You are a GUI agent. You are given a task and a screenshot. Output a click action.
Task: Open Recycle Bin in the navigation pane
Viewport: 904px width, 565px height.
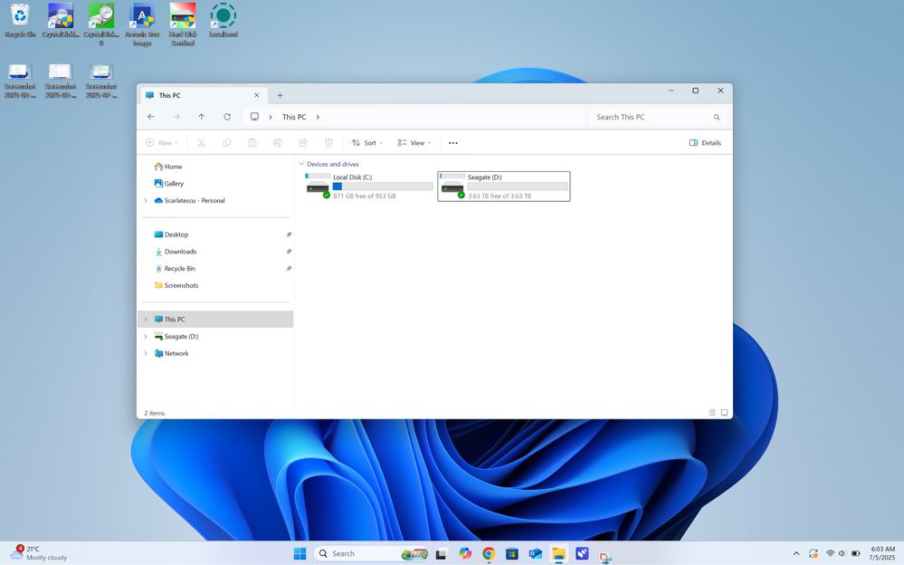coord(176,268)
